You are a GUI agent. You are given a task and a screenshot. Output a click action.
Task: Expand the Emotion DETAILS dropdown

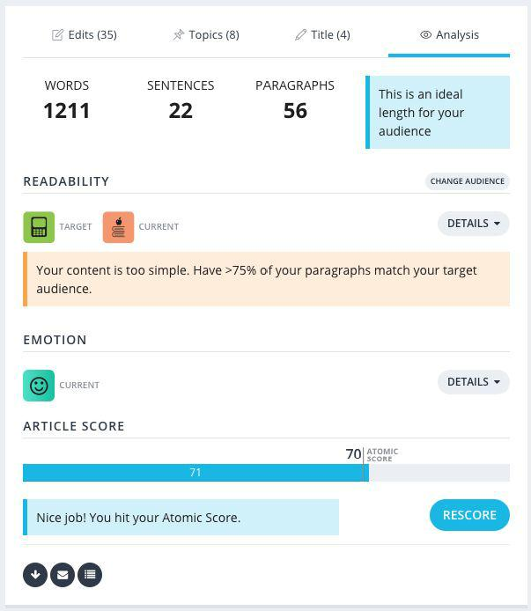pyautogui.click(x=473, y=382)
